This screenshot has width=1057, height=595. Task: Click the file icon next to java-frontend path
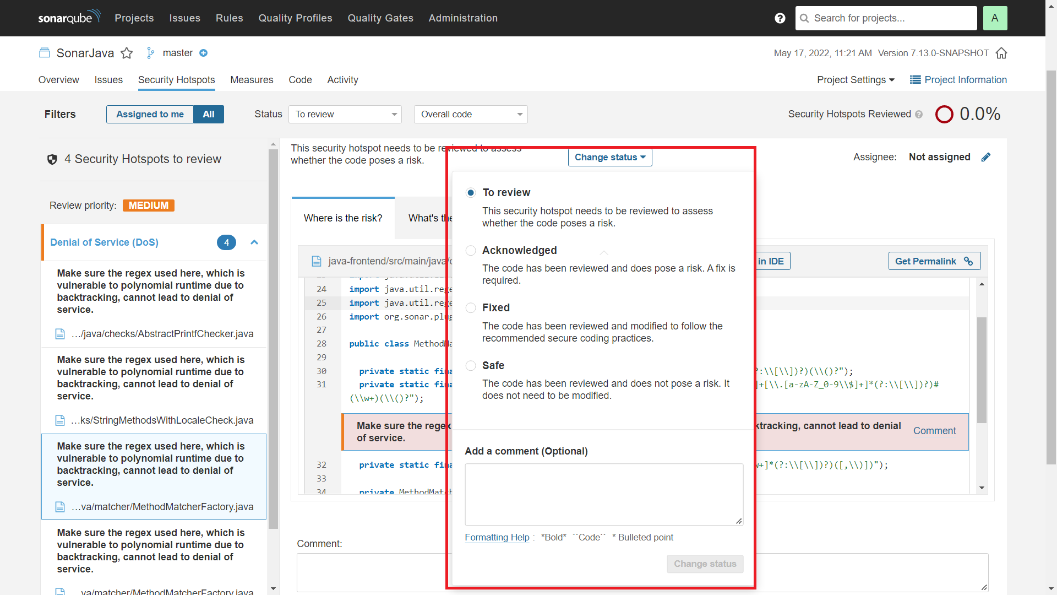[317, 261]
